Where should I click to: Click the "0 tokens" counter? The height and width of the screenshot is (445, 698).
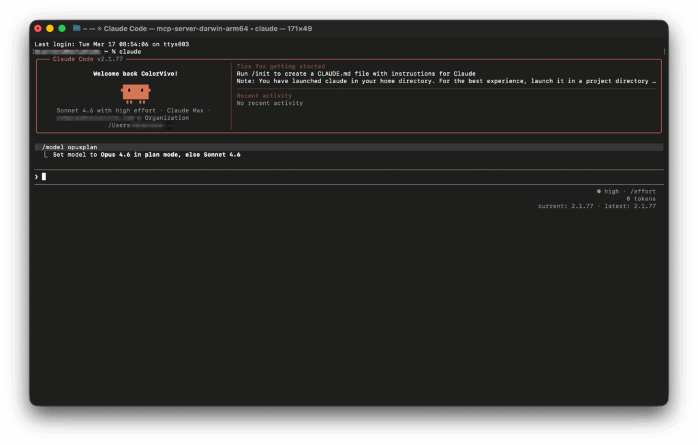641,199
